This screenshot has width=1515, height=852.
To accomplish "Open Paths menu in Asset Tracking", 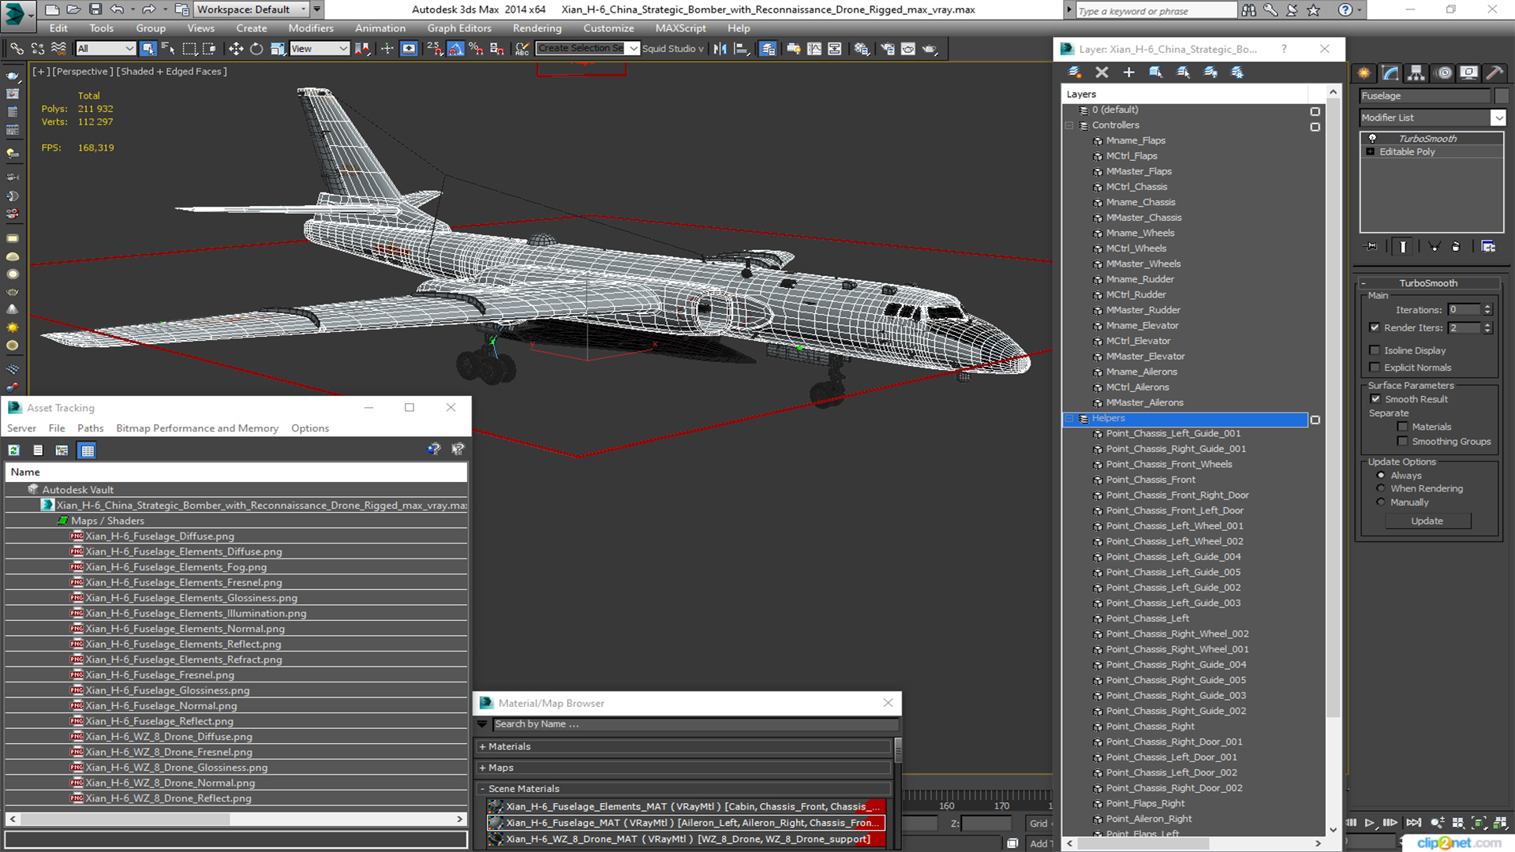I will coord(90,428).
